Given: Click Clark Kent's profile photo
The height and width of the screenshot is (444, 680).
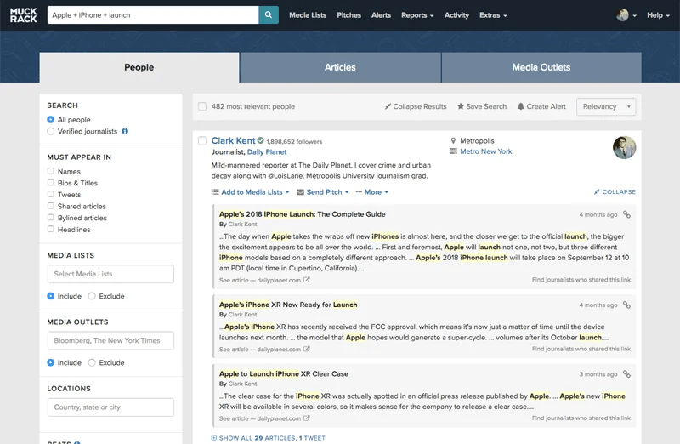Looking at the screenshot, I should pyautogui.click(x=624, y=147).
